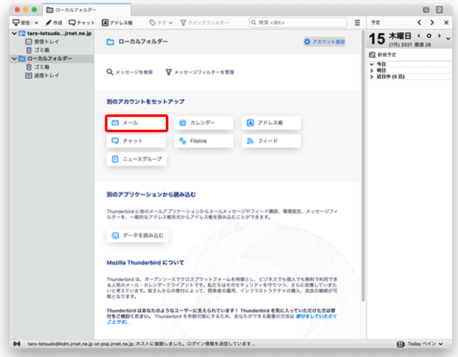458x357 pixels.
Task: Set up a Filelink account
Action: click(x=204, y=141)
